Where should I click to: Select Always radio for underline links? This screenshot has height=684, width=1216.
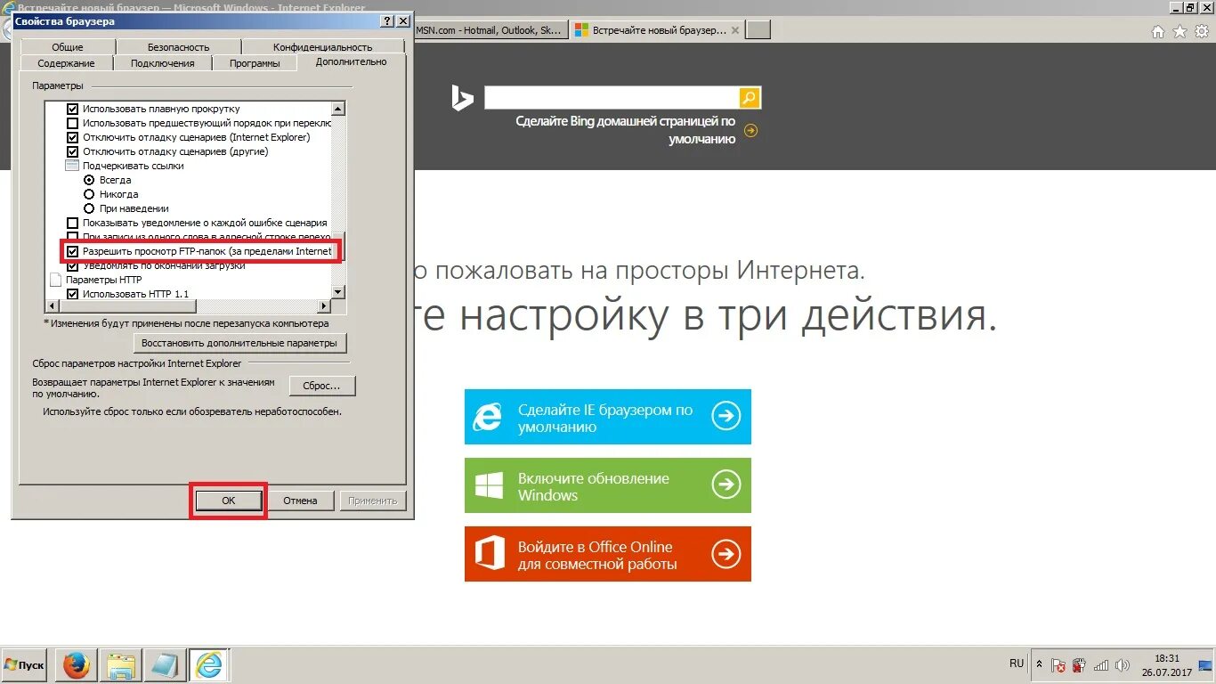(89, 180)
